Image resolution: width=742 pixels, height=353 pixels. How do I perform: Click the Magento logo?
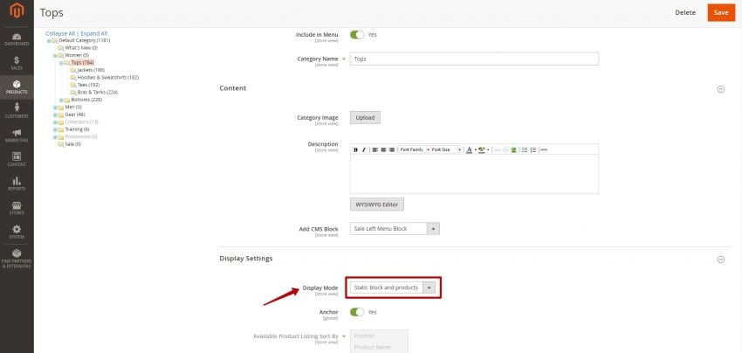coord(17,10)
